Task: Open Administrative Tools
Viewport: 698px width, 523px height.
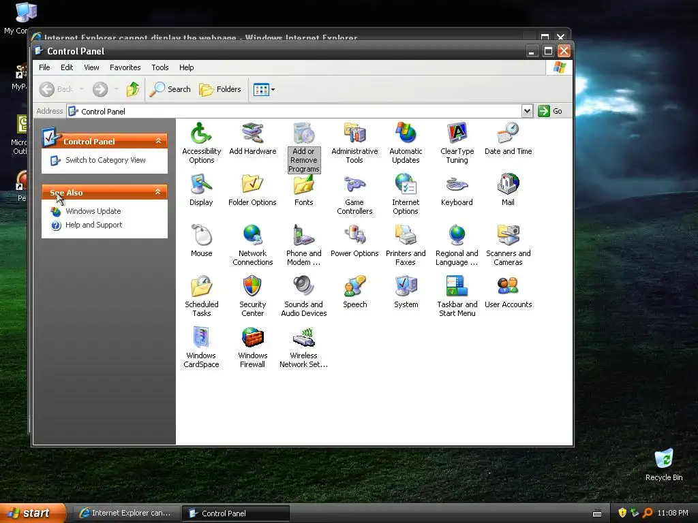Action: pos(354,133)
